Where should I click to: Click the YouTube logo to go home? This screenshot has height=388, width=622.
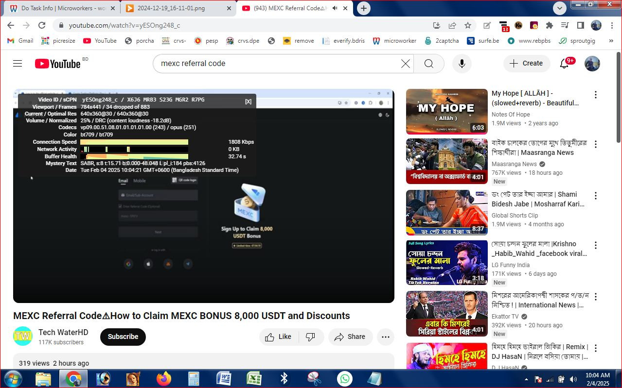click(x=57, y=64)
